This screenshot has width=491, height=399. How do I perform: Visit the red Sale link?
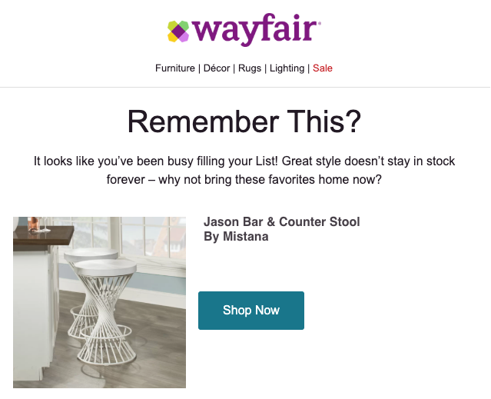tap(323, 68)
